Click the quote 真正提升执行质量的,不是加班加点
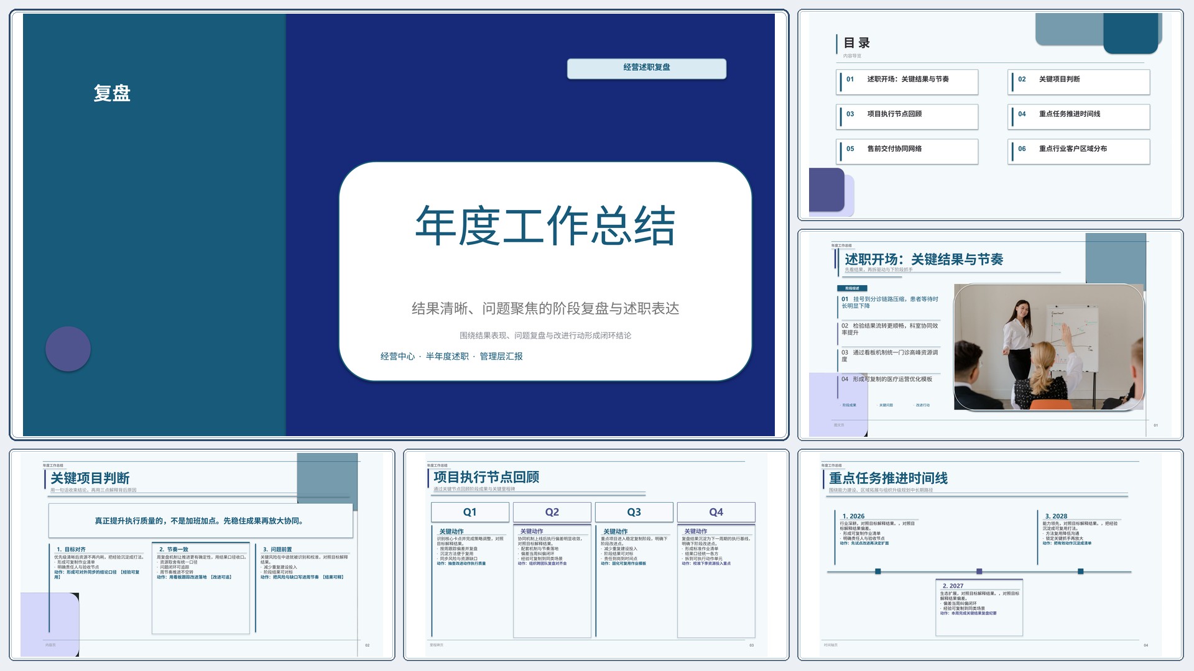Image resolution: width=1194 pixels, height=671 pixels. click(200, 521)
